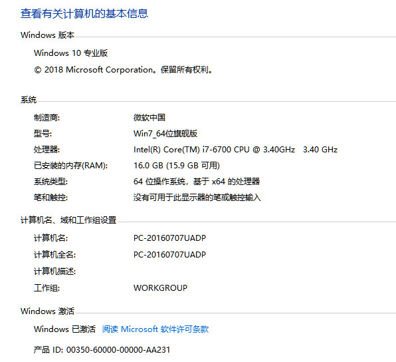
Task: Click the 工作组 label
Action: coord(47,288)
